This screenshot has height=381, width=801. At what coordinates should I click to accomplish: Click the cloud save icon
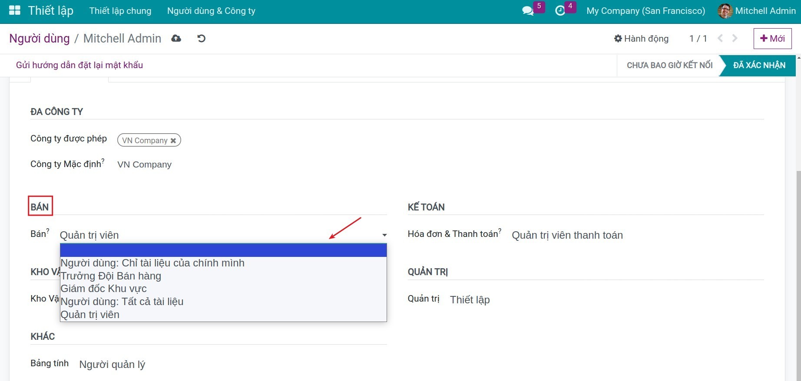[x=176, y=39]
